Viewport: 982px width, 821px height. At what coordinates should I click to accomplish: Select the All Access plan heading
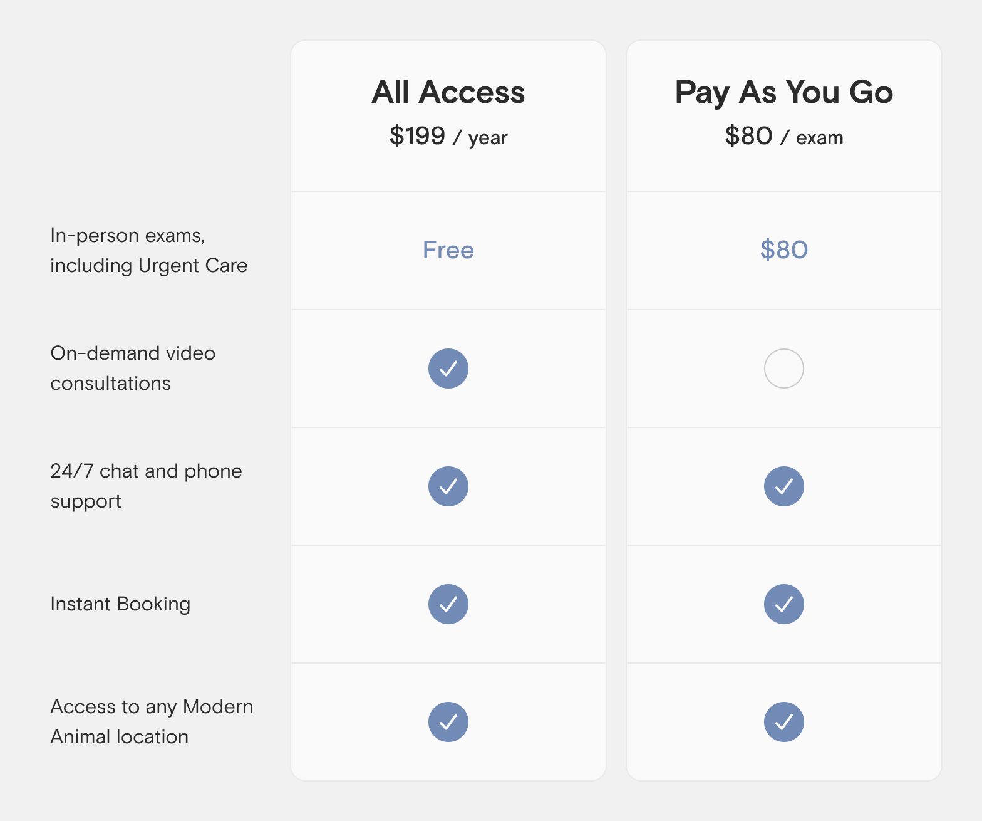[448, 92]
